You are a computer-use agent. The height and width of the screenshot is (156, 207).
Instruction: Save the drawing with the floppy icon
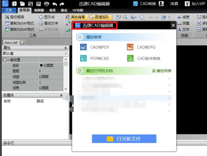30,4
